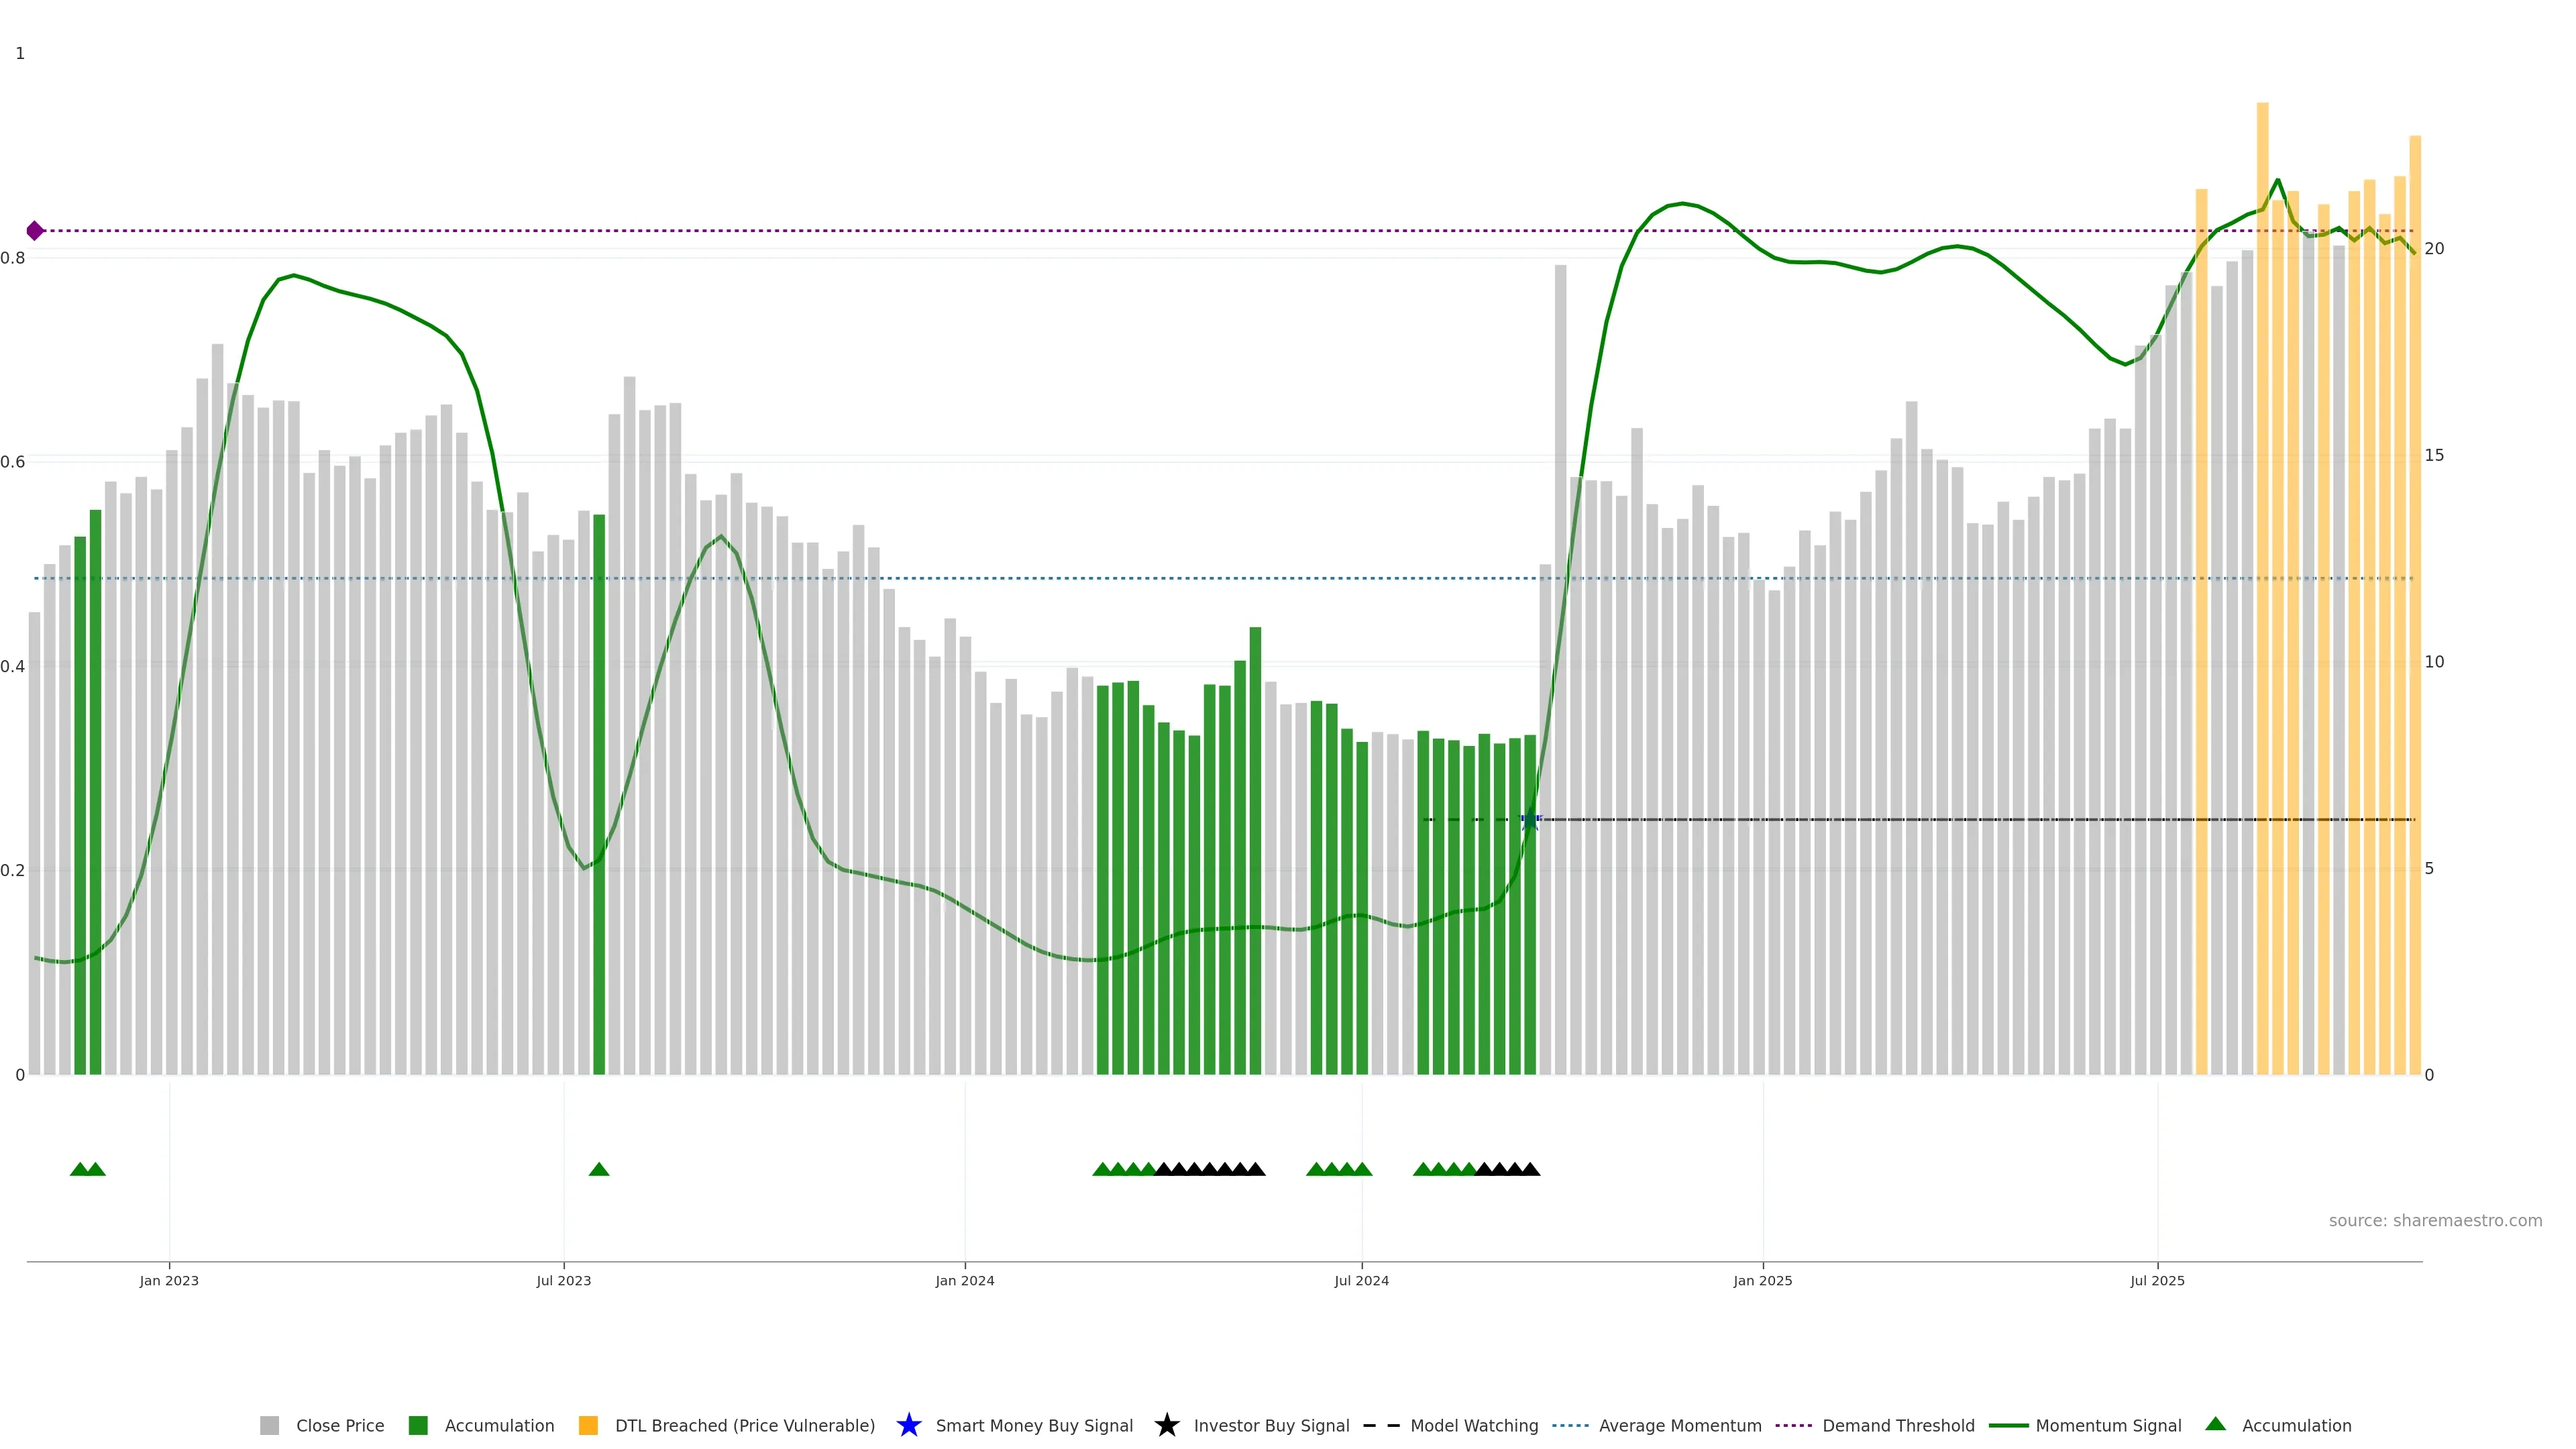Click the Jul 2024 axis label
The image size is (2576, 1449).
point(1361,1280)
